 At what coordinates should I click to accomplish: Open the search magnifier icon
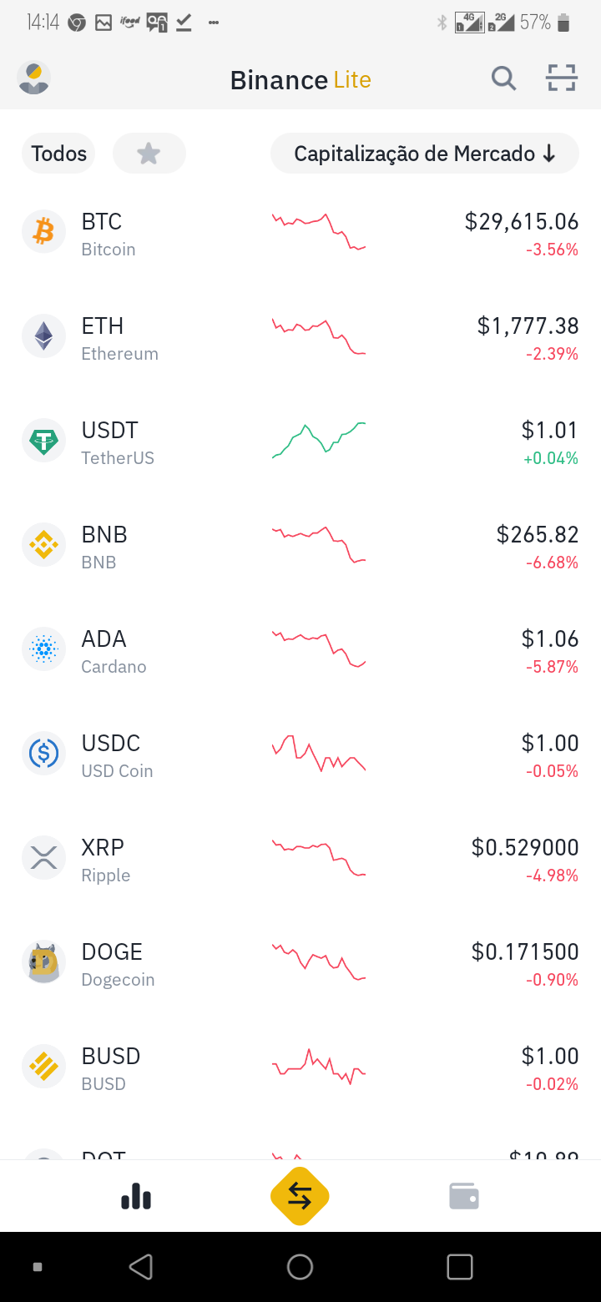tap(503, 79)
